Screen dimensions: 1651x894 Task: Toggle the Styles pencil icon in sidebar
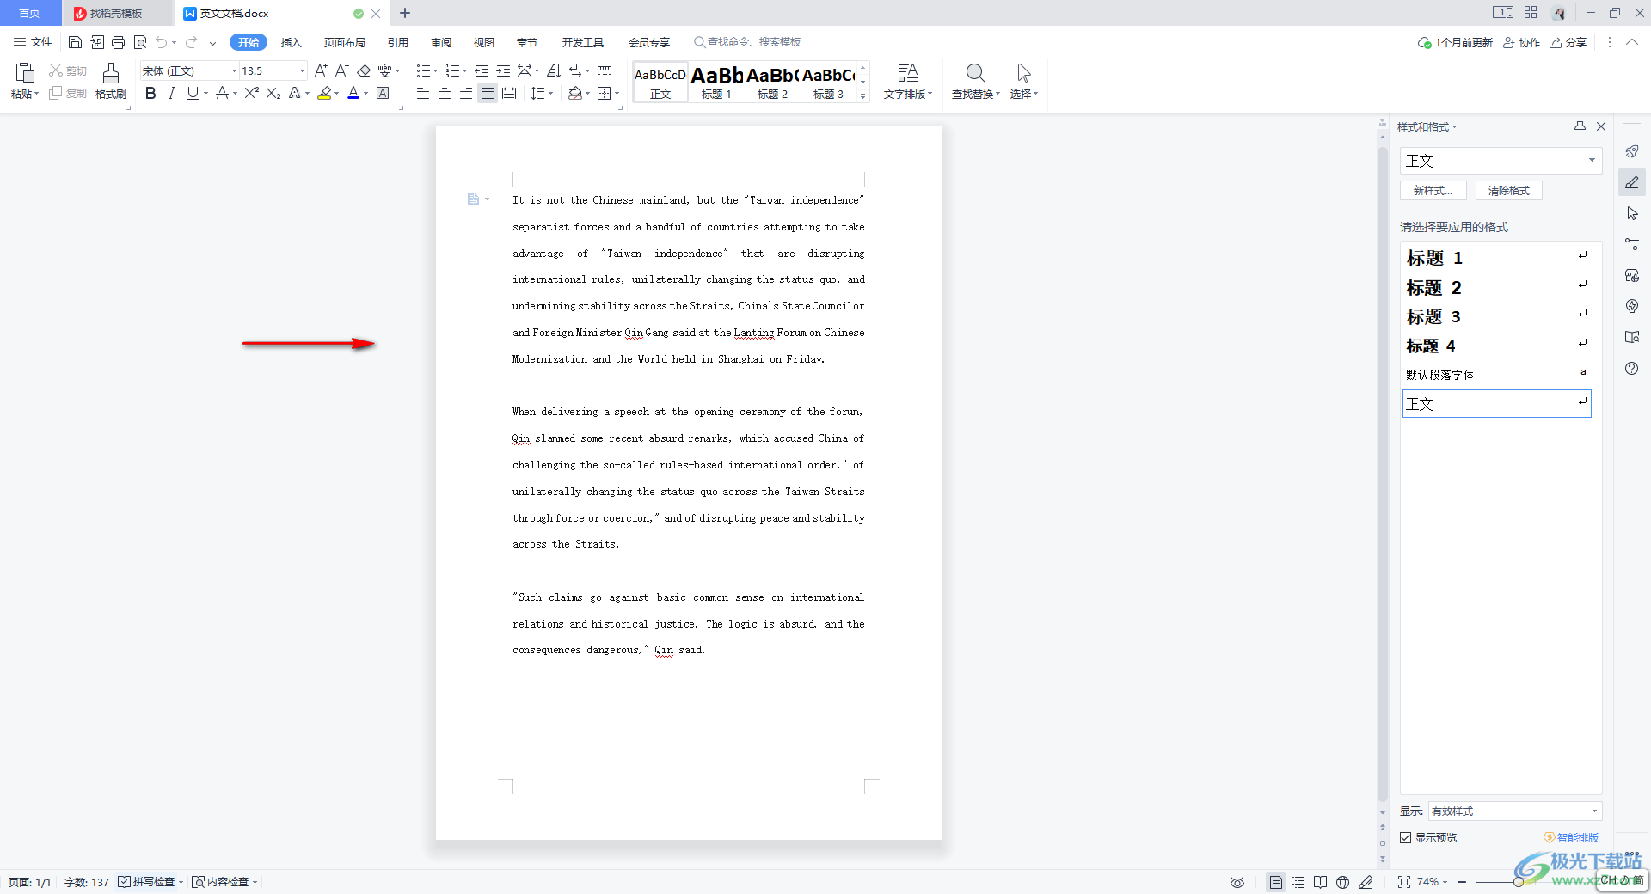[x=1632, y=182]
